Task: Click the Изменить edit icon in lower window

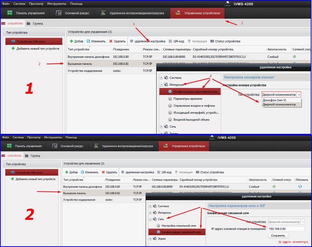Action: pyautogui.click(x=83, y=172)
